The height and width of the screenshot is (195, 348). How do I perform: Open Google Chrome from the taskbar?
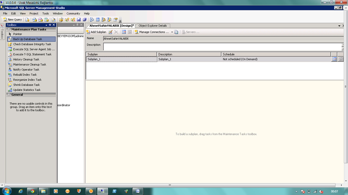click(32, 191)
